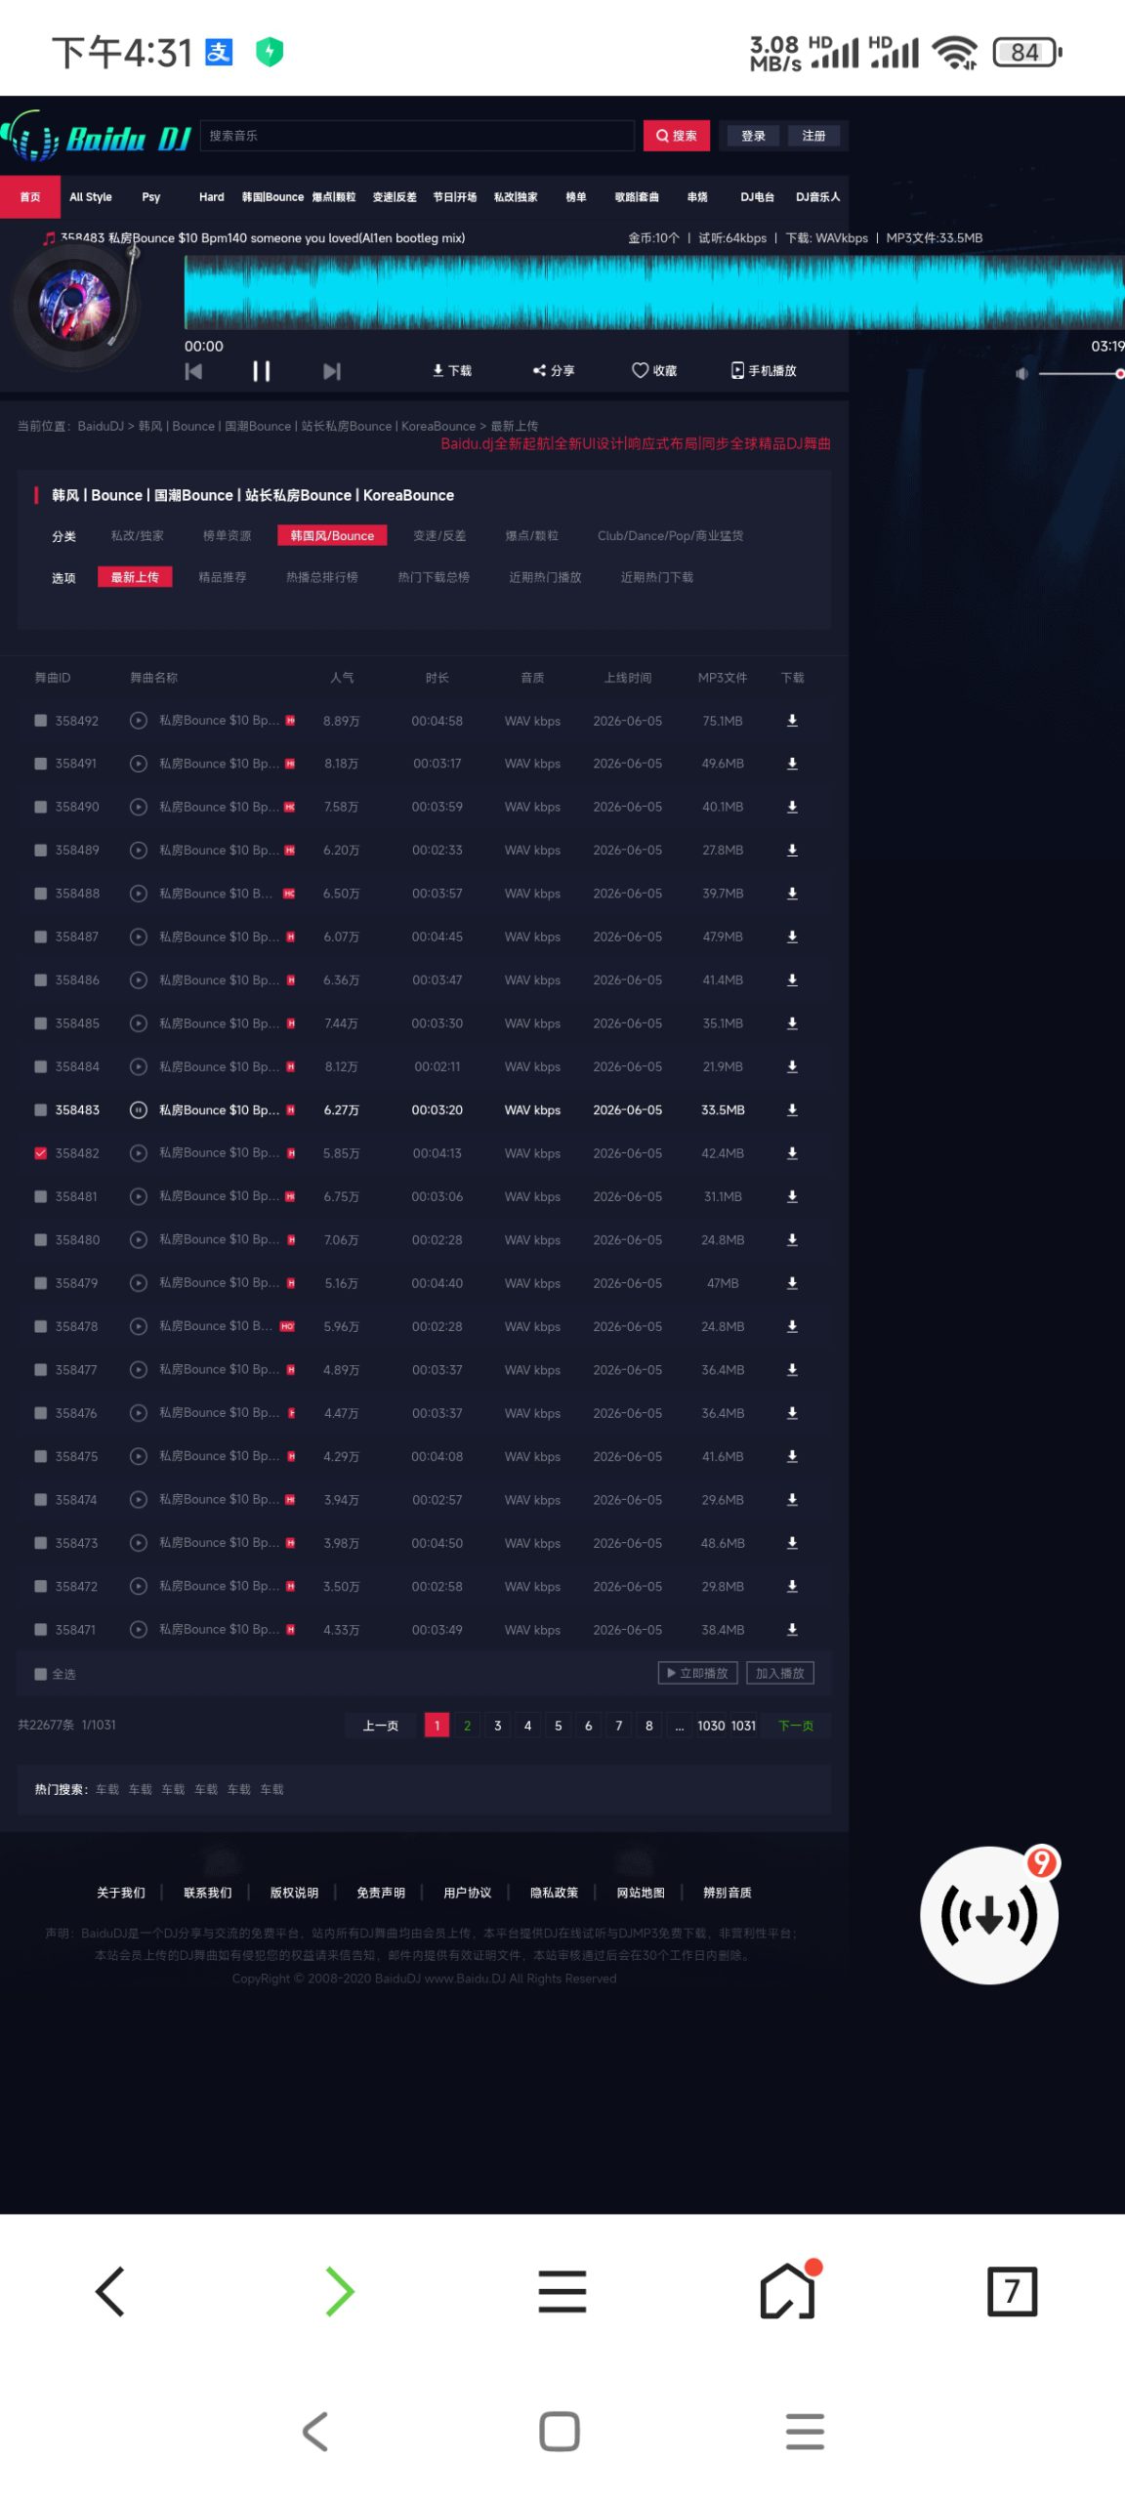Check the box for track 358488

(x=41, y=894)
